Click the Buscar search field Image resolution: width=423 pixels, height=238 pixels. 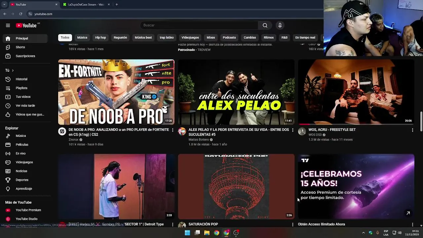(x=199, y=25)
